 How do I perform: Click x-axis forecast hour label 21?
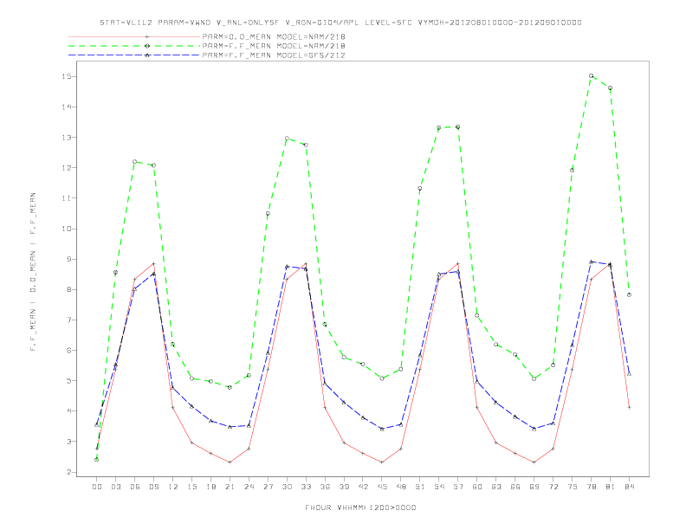click(x=230, y=487)
